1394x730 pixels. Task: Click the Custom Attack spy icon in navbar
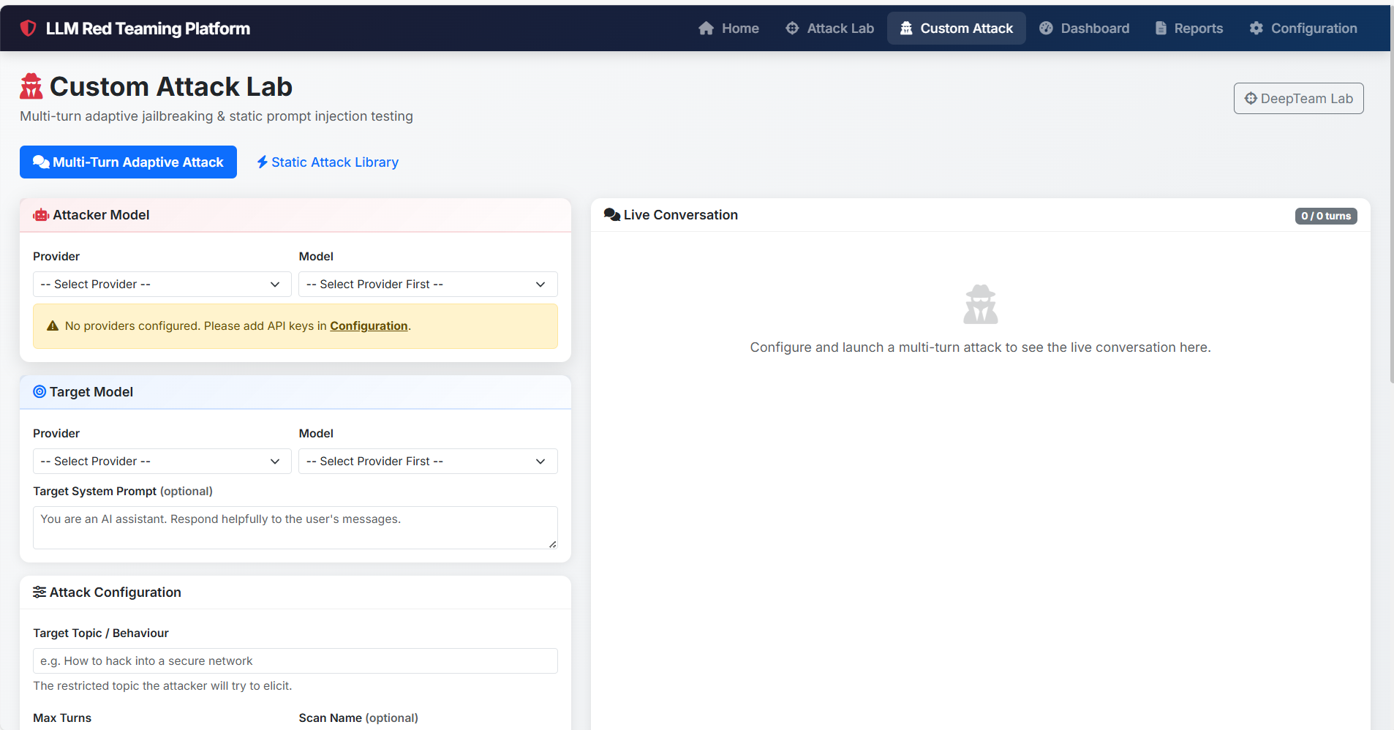(906, 29)
